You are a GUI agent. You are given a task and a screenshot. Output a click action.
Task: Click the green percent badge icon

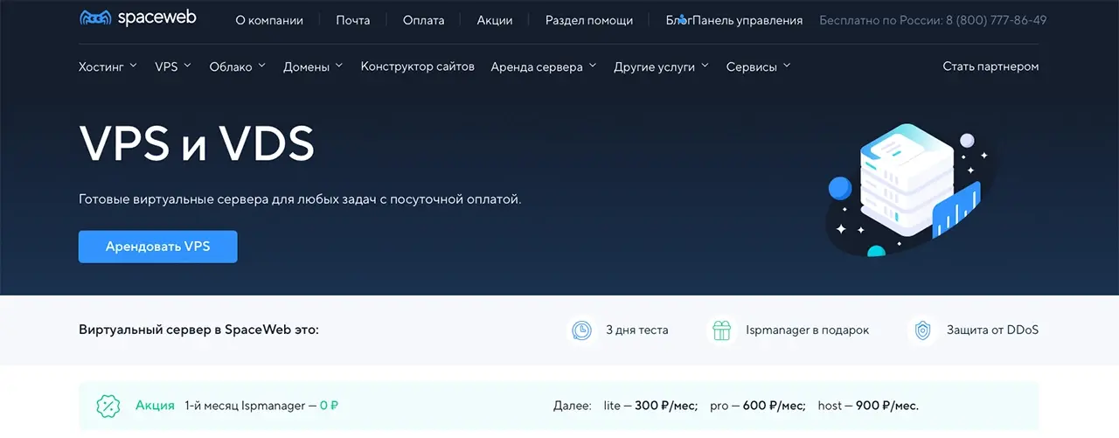pos(108,406)
